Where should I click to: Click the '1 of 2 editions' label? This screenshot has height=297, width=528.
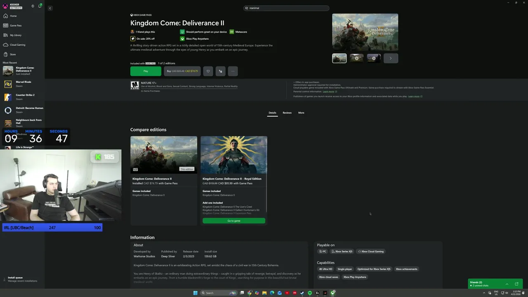167,64
